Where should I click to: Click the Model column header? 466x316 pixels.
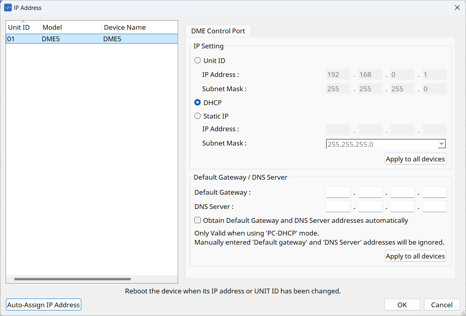click(x=71, y=27)
